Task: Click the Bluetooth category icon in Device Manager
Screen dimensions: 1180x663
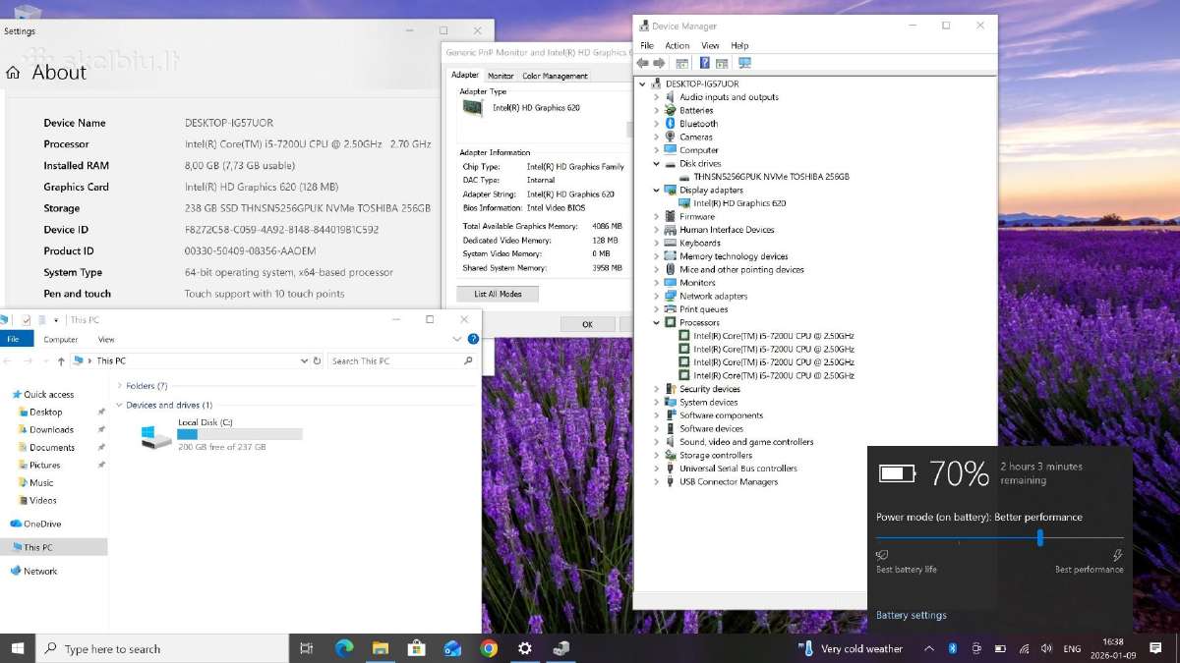Action: coord(671,124)
